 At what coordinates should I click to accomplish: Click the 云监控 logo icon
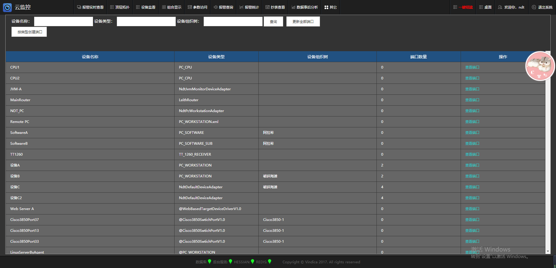tap(7, 7)
